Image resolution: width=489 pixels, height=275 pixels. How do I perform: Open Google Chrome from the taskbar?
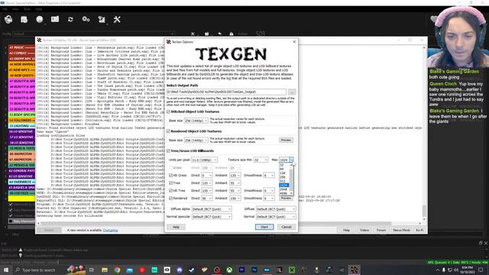117,270
